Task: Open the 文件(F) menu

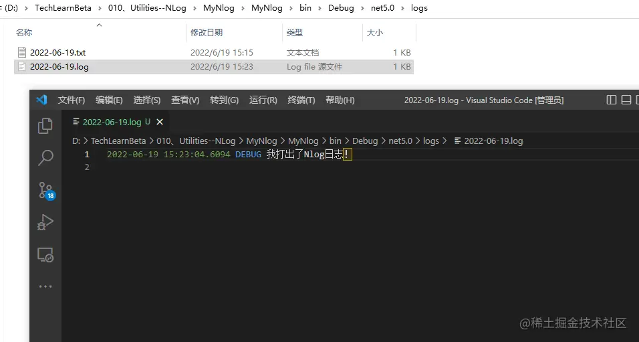Action: pos(72,100)
